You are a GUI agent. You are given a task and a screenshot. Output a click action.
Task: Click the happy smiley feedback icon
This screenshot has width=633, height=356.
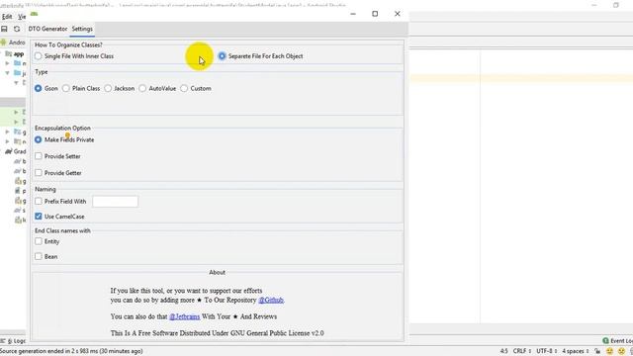pyautogui.click(x=609, y=352)
